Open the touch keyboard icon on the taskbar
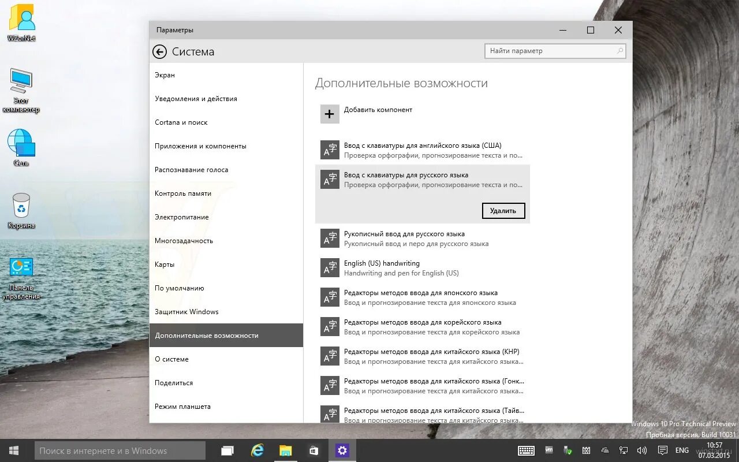Image resolution: width=739 pixels, height=462 pixels. [527, 450]
